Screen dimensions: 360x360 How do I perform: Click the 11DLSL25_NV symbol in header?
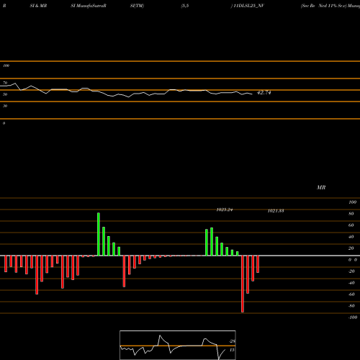point(248,6)
